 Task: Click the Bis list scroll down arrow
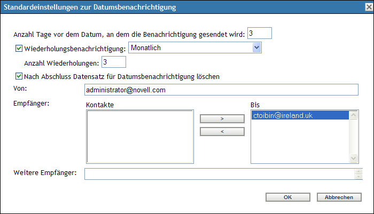[353, 158]
